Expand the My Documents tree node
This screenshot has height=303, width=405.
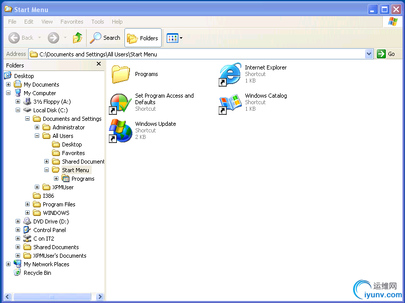(x=8, y=84)
